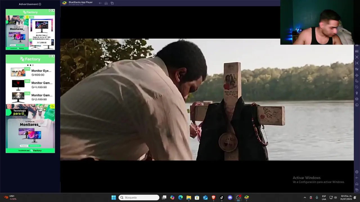Open BlueStacks settings gear icon
Viewport: 360px width, 202px height.
357,172
